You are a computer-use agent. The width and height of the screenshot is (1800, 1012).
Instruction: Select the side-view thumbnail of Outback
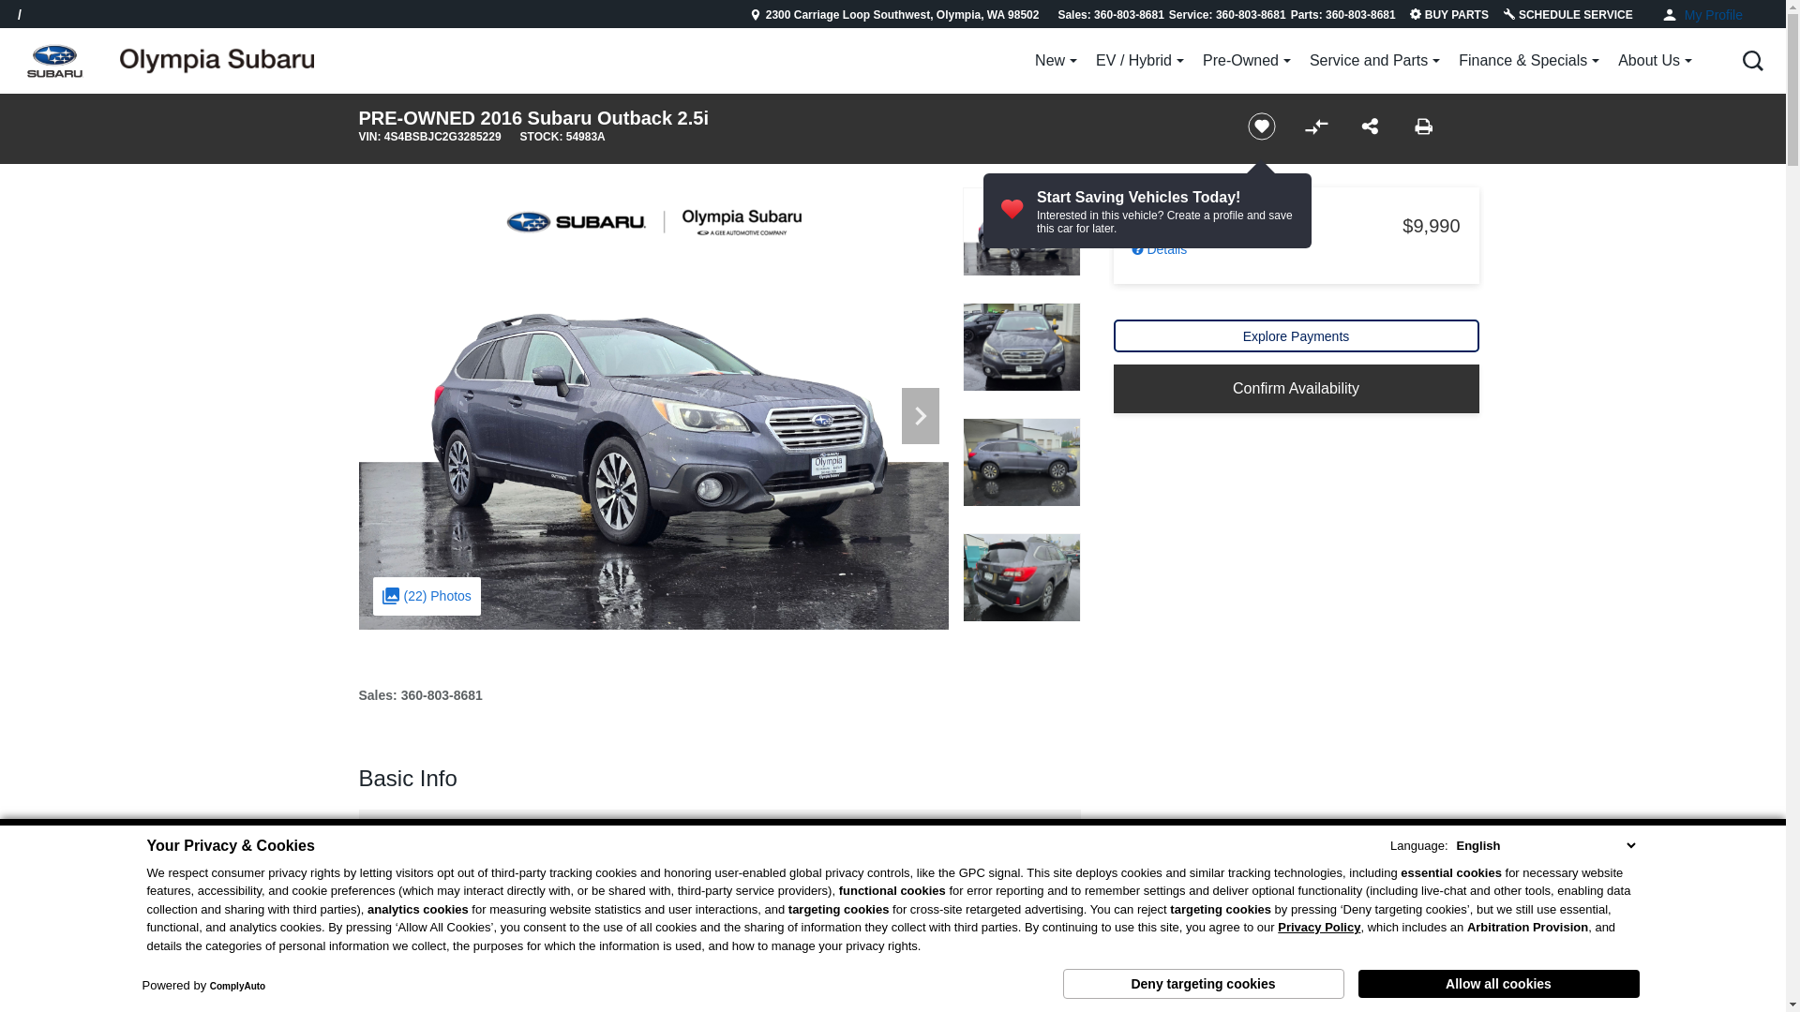pyautogui.click(x=1021, y=462)
